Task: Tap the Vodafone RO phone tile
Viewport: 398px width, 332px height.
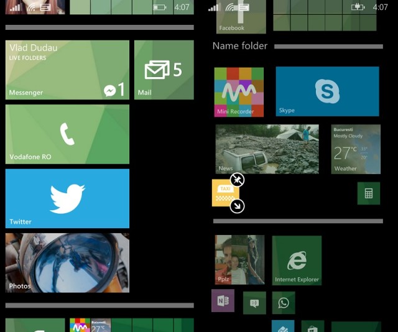Action: [x=67, y=134]
